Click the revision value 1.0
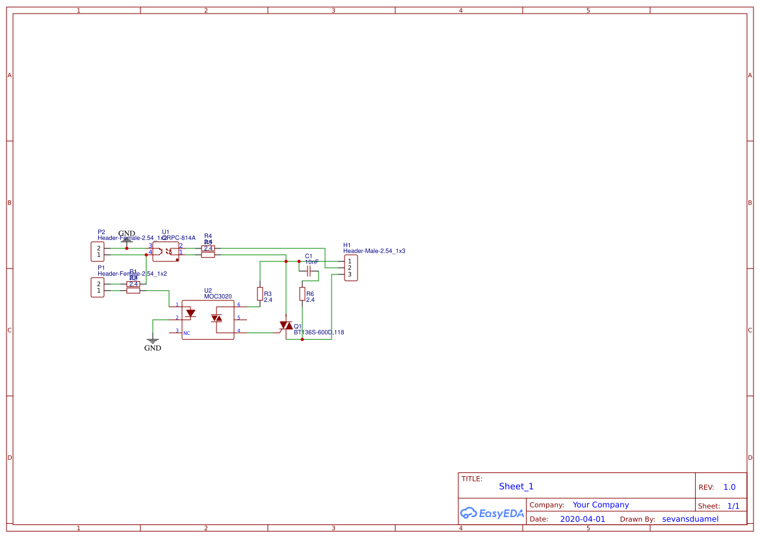Image resolution: width=760 pixels, height=538 pixels. (729, 487)
